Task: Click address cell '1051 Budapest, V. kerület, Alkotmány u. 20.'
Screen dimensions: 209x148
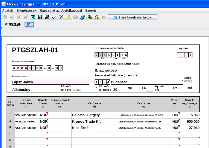Action: click(x=144, y=121)
